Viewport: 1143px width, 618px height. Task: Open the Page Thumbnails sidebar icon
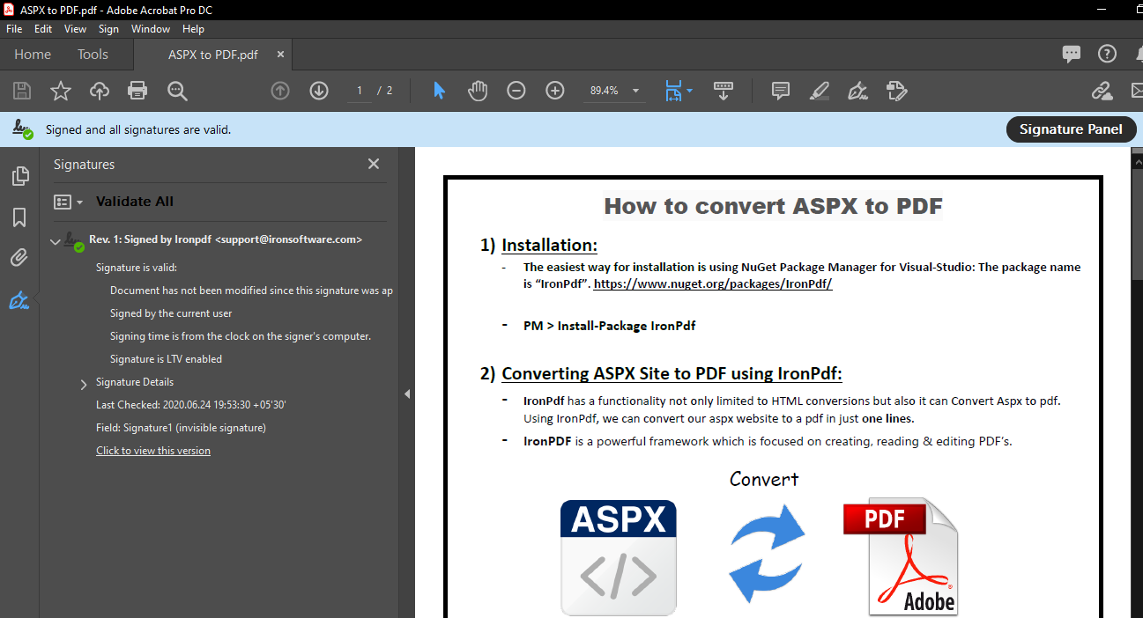point(19,176)
